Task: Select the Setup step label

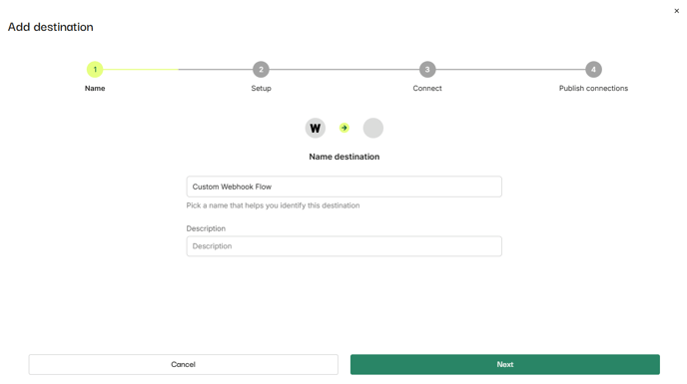Action: click(262, 88)
